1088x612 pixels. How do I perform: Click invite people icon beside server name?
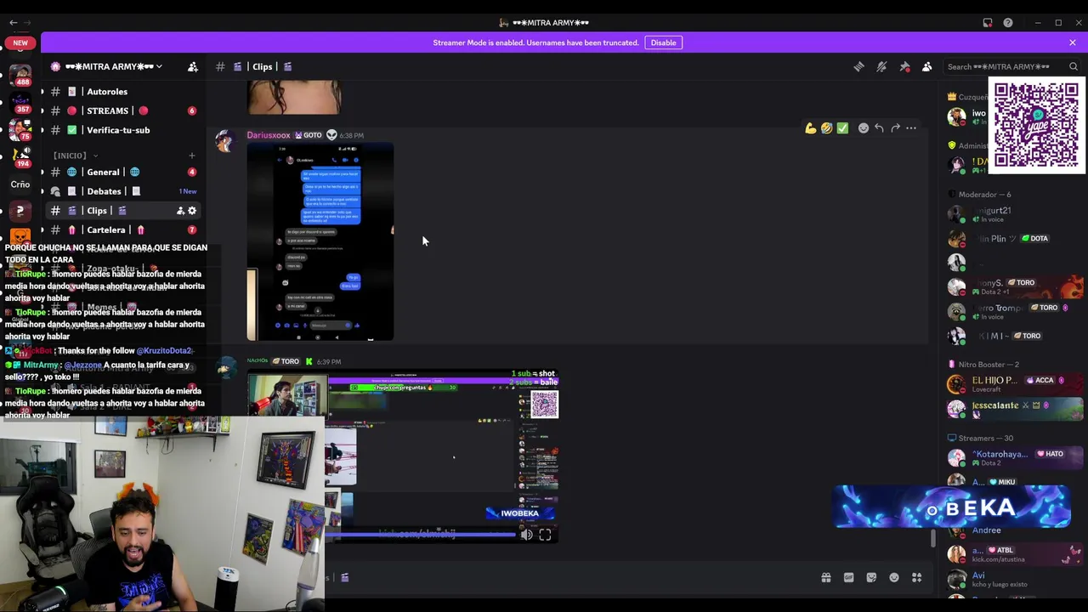coord(193,66)
